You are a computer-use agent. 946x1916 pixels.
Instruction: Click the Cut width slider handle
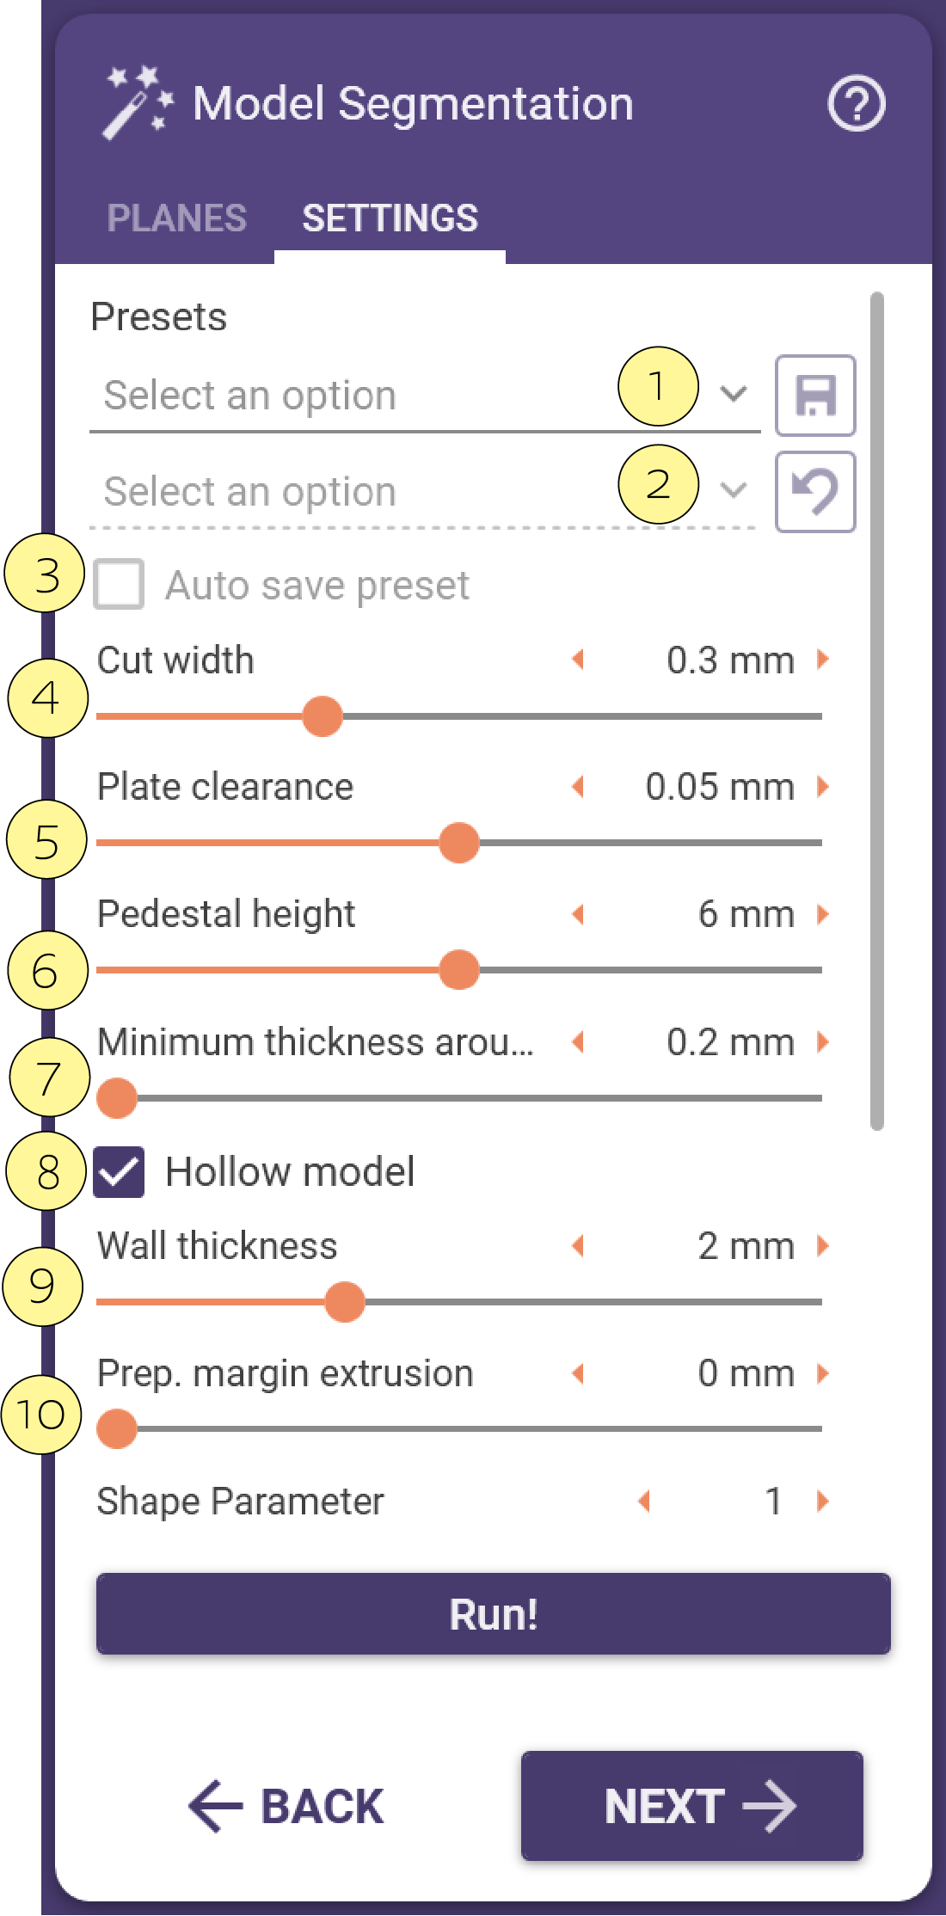(322, 716)
